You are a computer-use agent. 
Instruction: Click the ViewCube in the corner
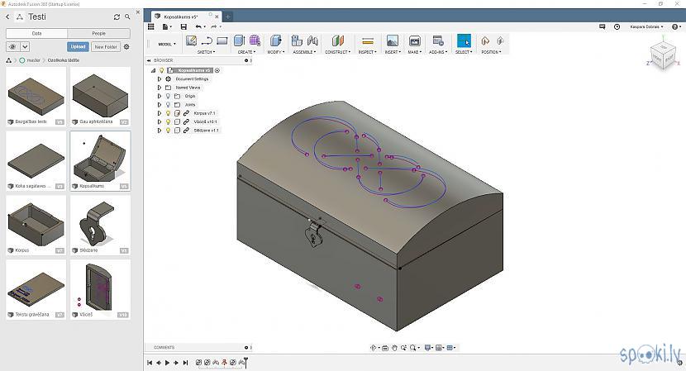pos(663,55)
